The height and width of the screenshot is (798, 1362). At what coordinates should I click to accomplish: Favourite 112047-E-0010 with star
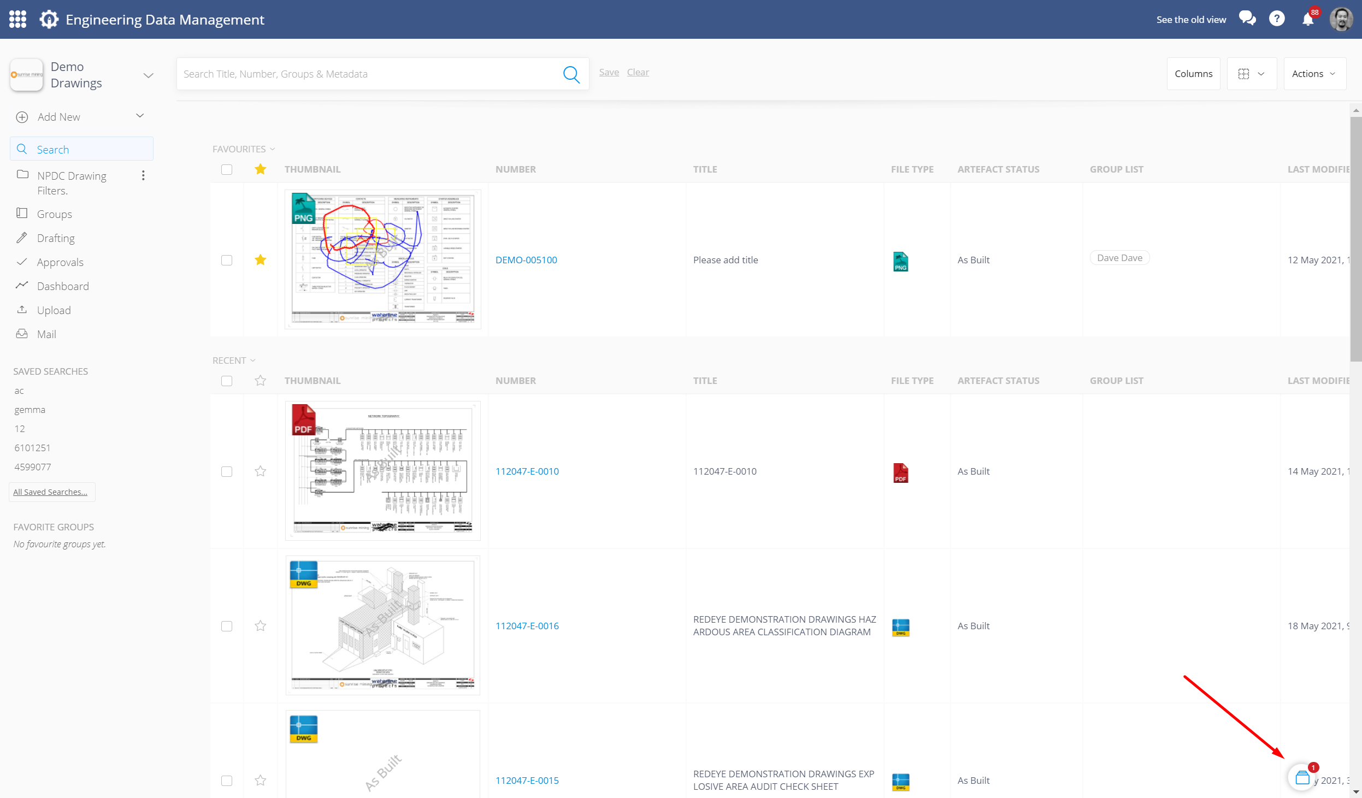261,471
